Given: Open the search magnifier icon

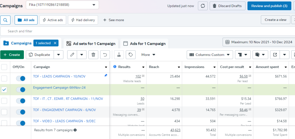Looking at the screenshot, I should tap(5, 20).
